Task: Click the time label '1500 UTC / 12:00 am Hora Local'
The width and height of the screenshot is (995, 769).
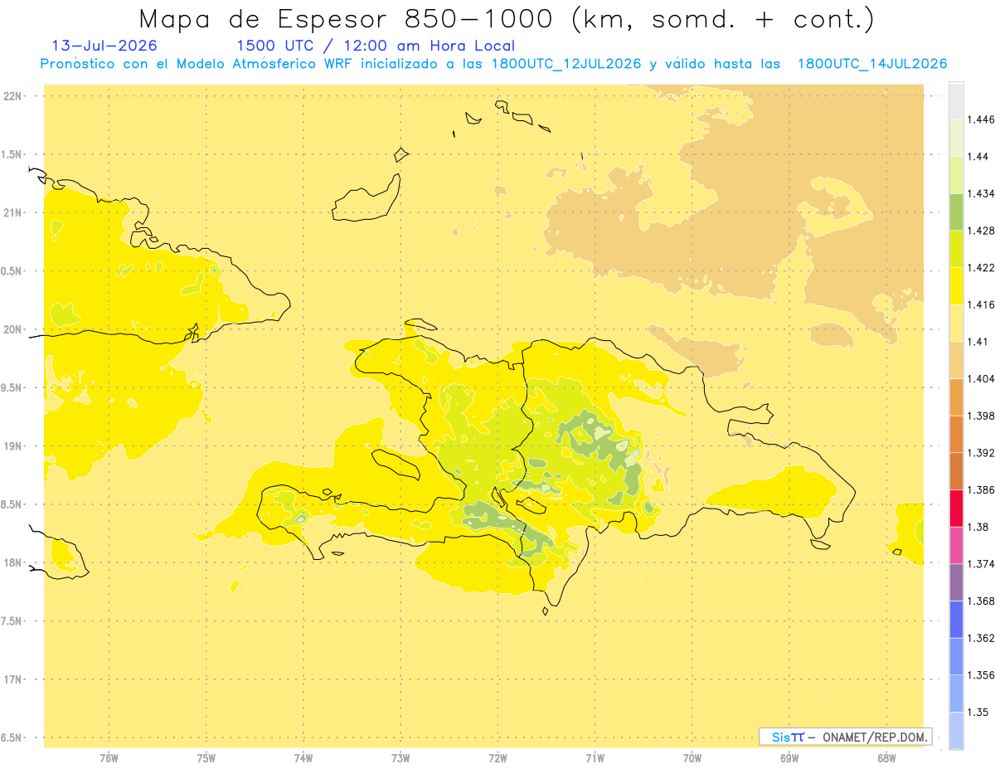Action: pyautogui.click(x=376, y=46)
